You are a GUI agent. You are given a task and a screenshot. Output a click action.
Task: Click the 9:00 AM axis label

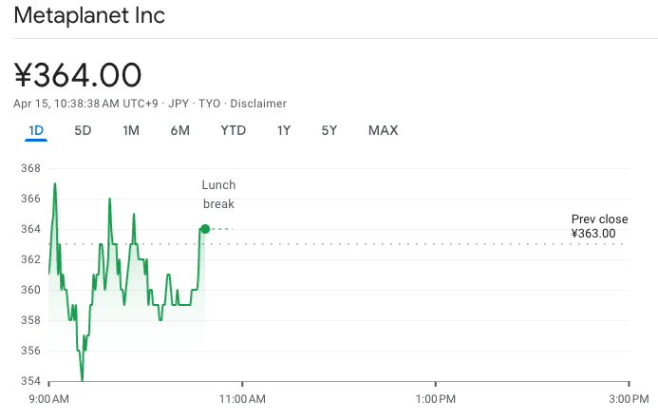[x=48, y=397]
